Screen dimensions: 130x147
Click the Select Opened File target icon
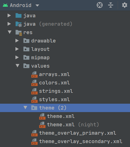click(x=100, y=5)
